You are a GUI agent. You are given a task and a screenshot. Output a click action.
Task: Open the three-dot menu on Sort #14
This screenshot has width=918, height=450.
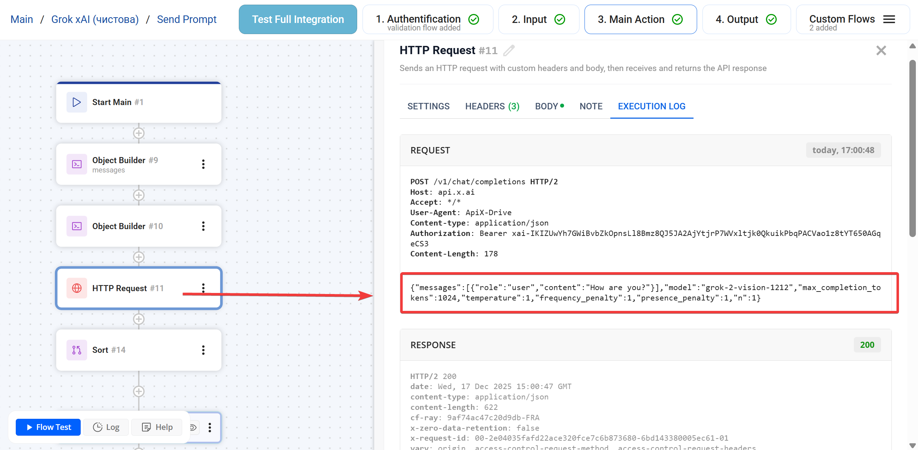click(x=203, y=350)
